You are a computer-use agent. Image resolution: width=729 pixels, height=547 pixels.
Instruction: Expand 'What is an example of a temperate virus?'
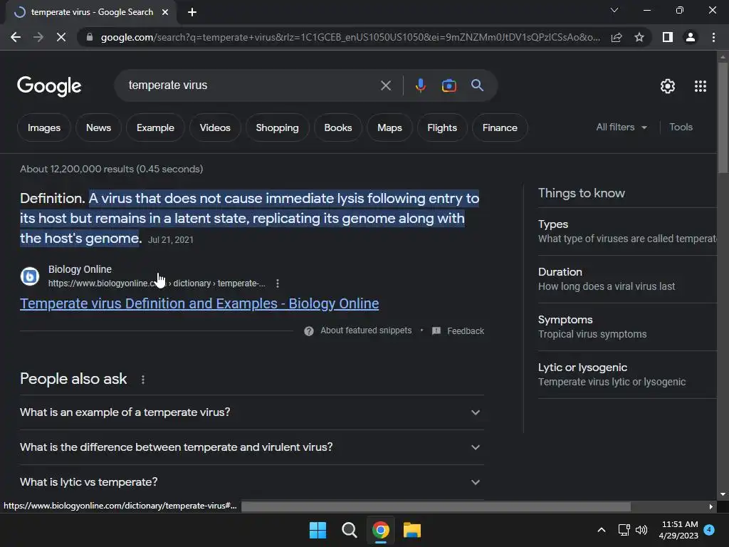(252, 412)
